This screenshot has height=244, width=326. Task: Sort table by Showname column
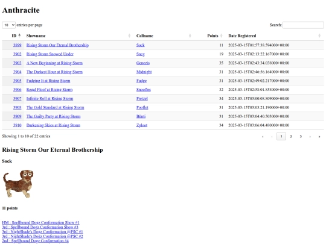click(78, 36)
